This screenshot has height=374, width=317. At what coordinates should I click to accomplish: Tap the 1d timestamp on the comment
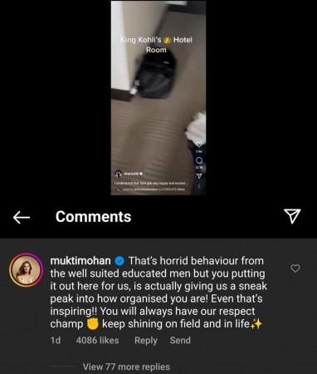pyautogui.click(x=56, y=340)
